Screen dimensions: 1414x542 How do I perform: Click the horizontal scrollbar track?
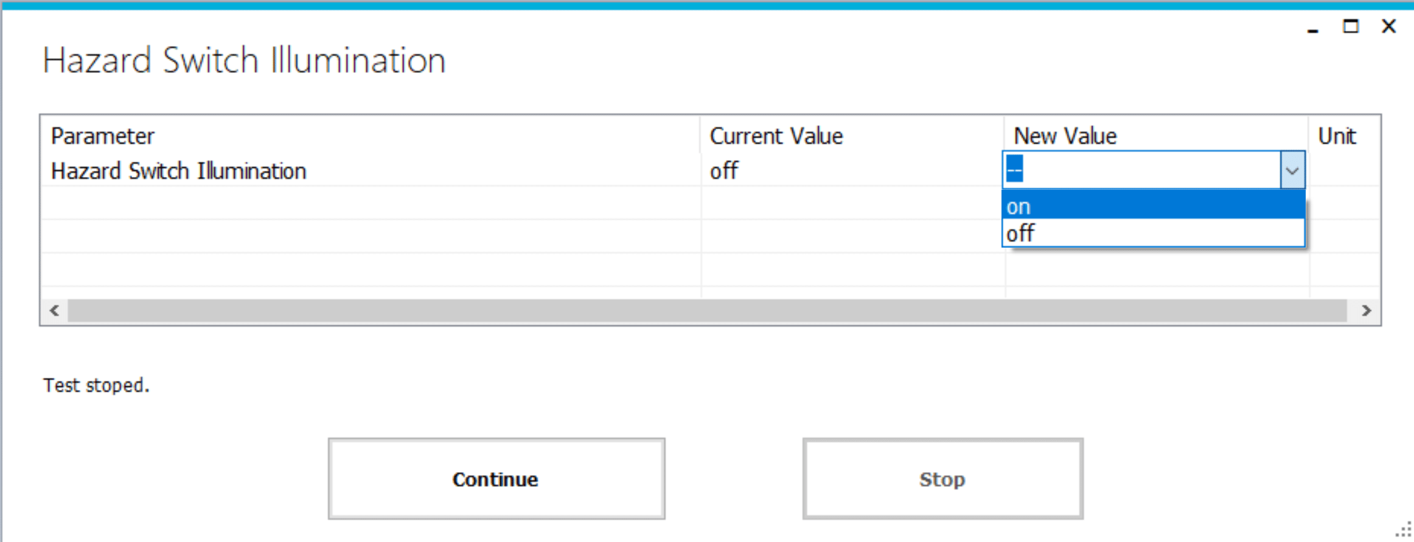[x=706, y=310]
